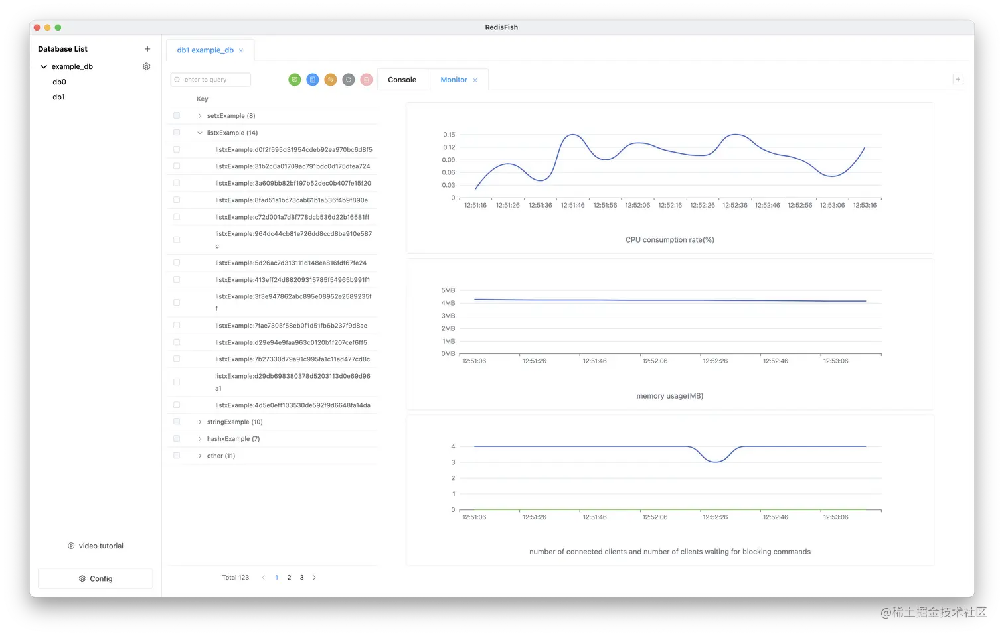1004x636 pixels.
Task: Click the green monitor icon button
Action: click(295, 80)
